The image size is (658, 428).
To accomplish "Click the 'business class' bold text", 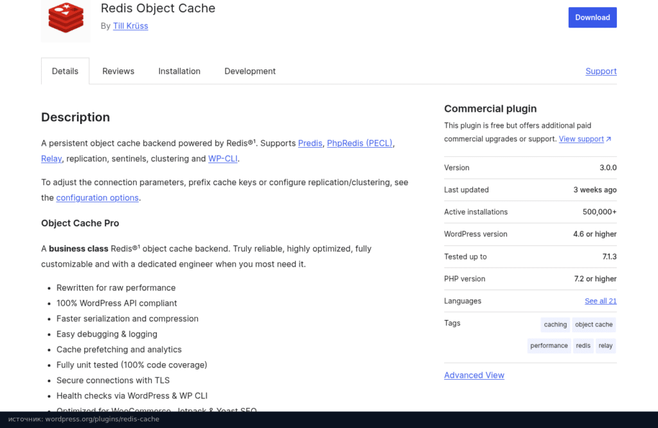I will [x=78, y=249].
